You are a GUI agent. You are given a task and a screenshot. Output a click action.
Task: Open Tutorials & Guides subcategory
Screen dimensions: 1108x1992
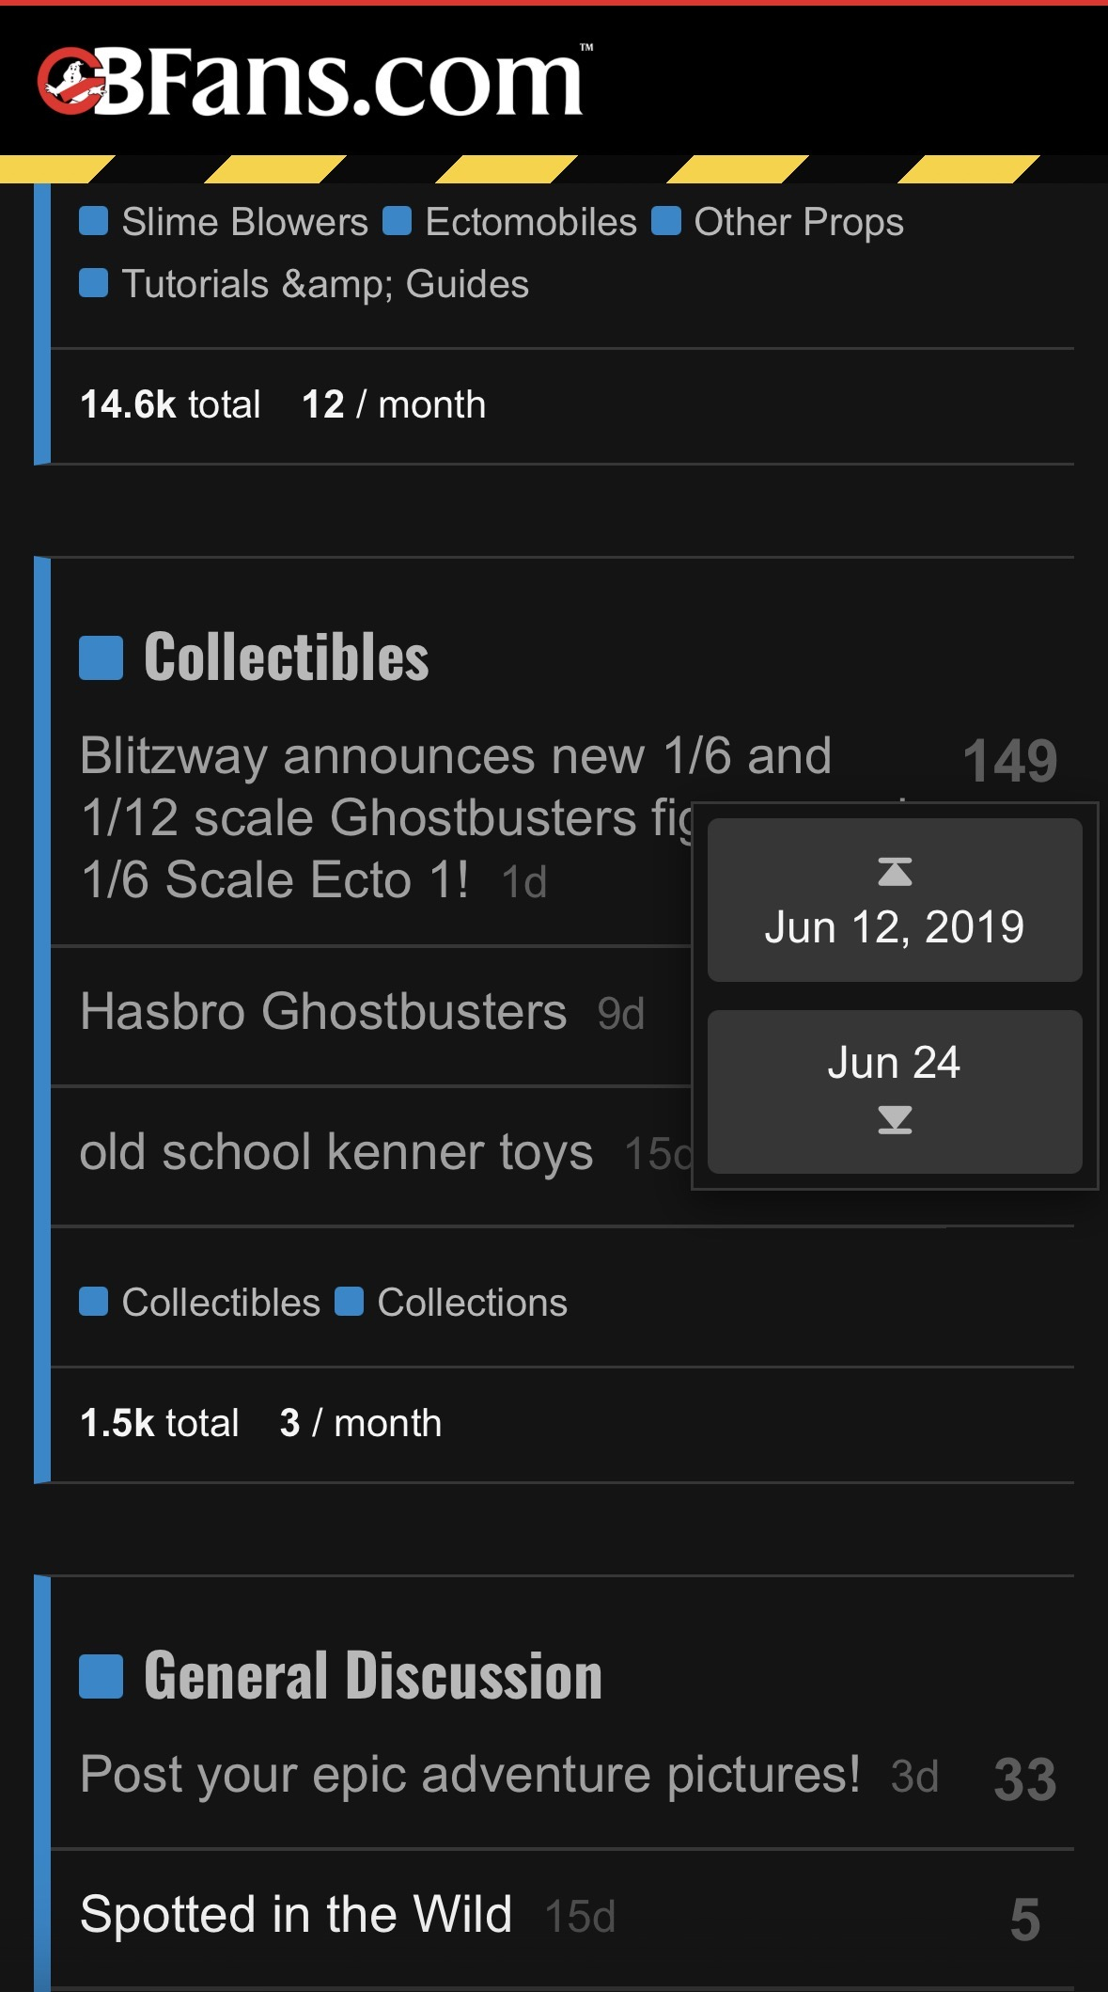click(x=325, y=284)
